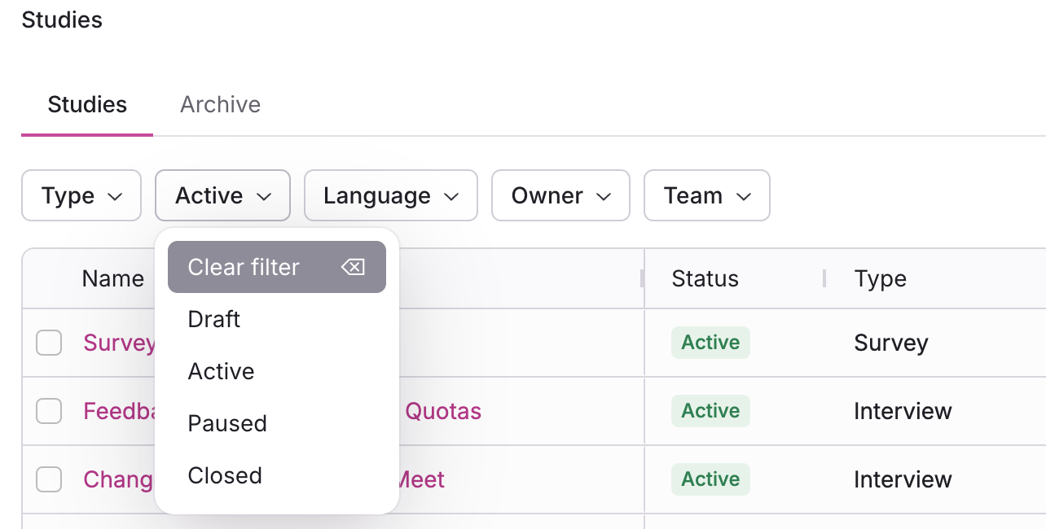This screenshot has height=529, width=1046.
Task: Switch to the Archive tab
Action: [x=220, y=104]
